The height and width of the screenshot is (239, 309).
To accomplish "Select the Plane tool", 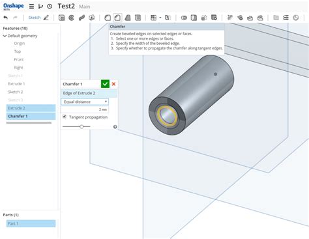I will 276,18.
